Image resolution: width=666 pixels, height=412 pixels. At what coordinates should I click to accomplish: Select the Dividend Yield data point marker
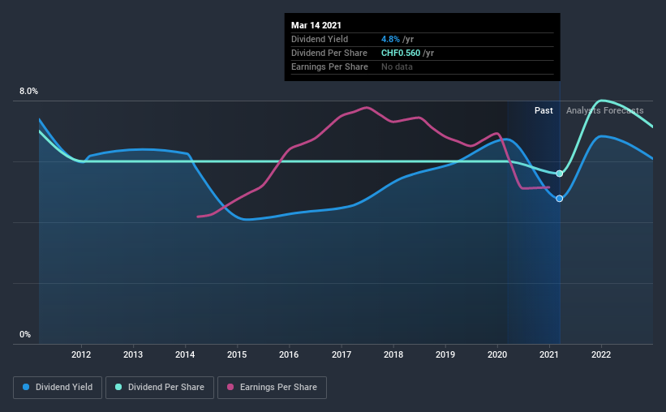(x=560, y=199)
